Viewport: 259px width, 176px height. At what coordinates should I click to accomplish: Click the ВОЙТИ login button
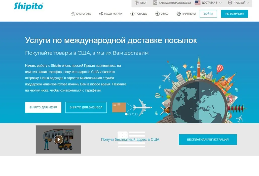pyautogui.click(x=208, y=14)
